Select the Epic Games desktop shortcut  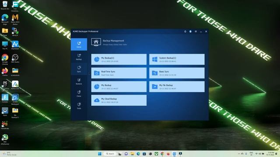coord(5,85)
